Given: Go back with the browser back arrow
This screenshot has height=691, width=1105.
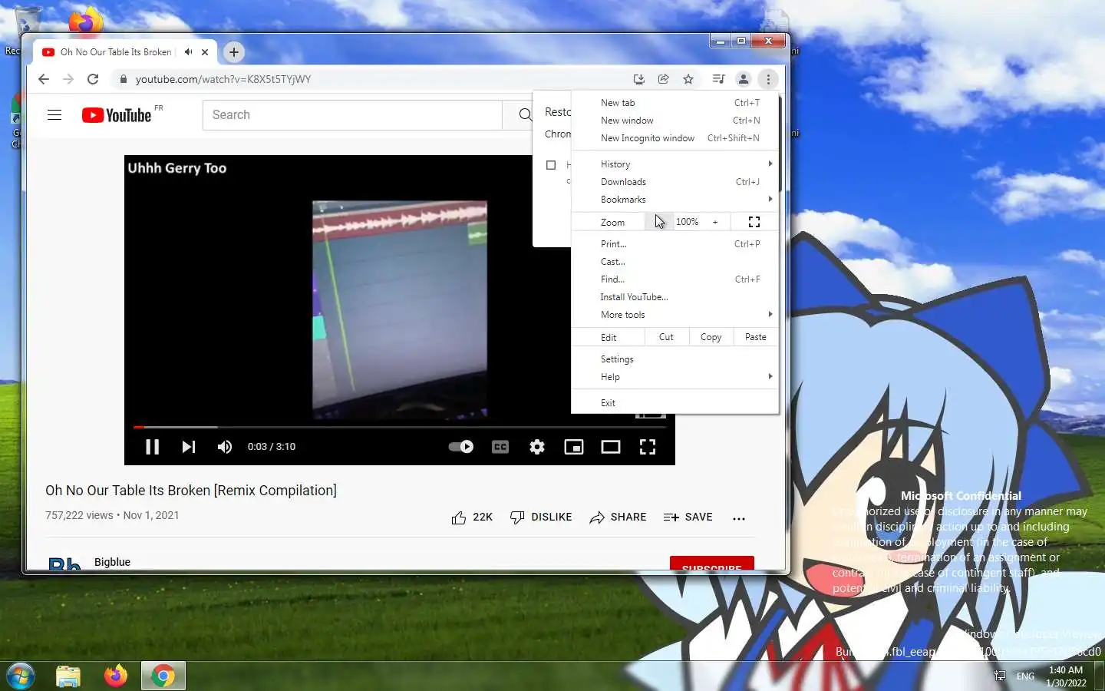Looking at the screenshot, I should click(x=44, y=79).
